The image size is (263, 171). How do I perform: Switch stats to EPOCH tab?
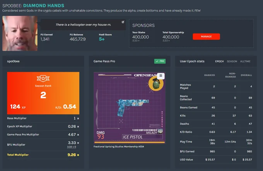click(219, 62)
